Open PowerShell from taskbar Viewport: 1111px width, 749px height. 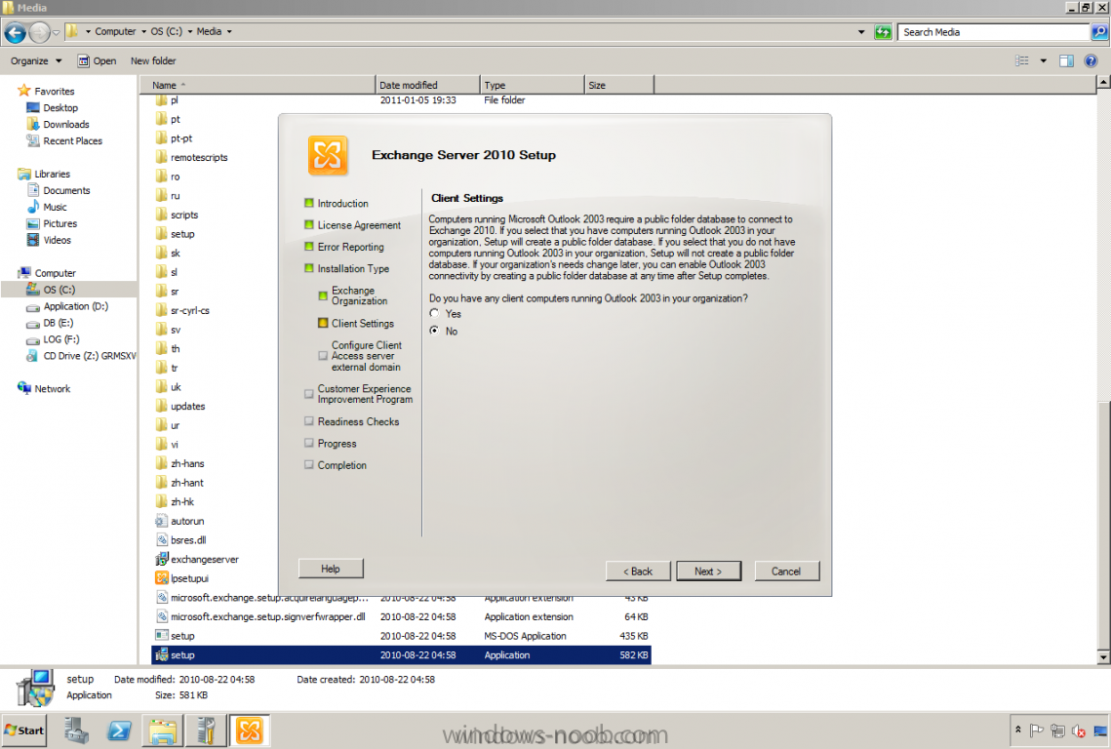118,730
